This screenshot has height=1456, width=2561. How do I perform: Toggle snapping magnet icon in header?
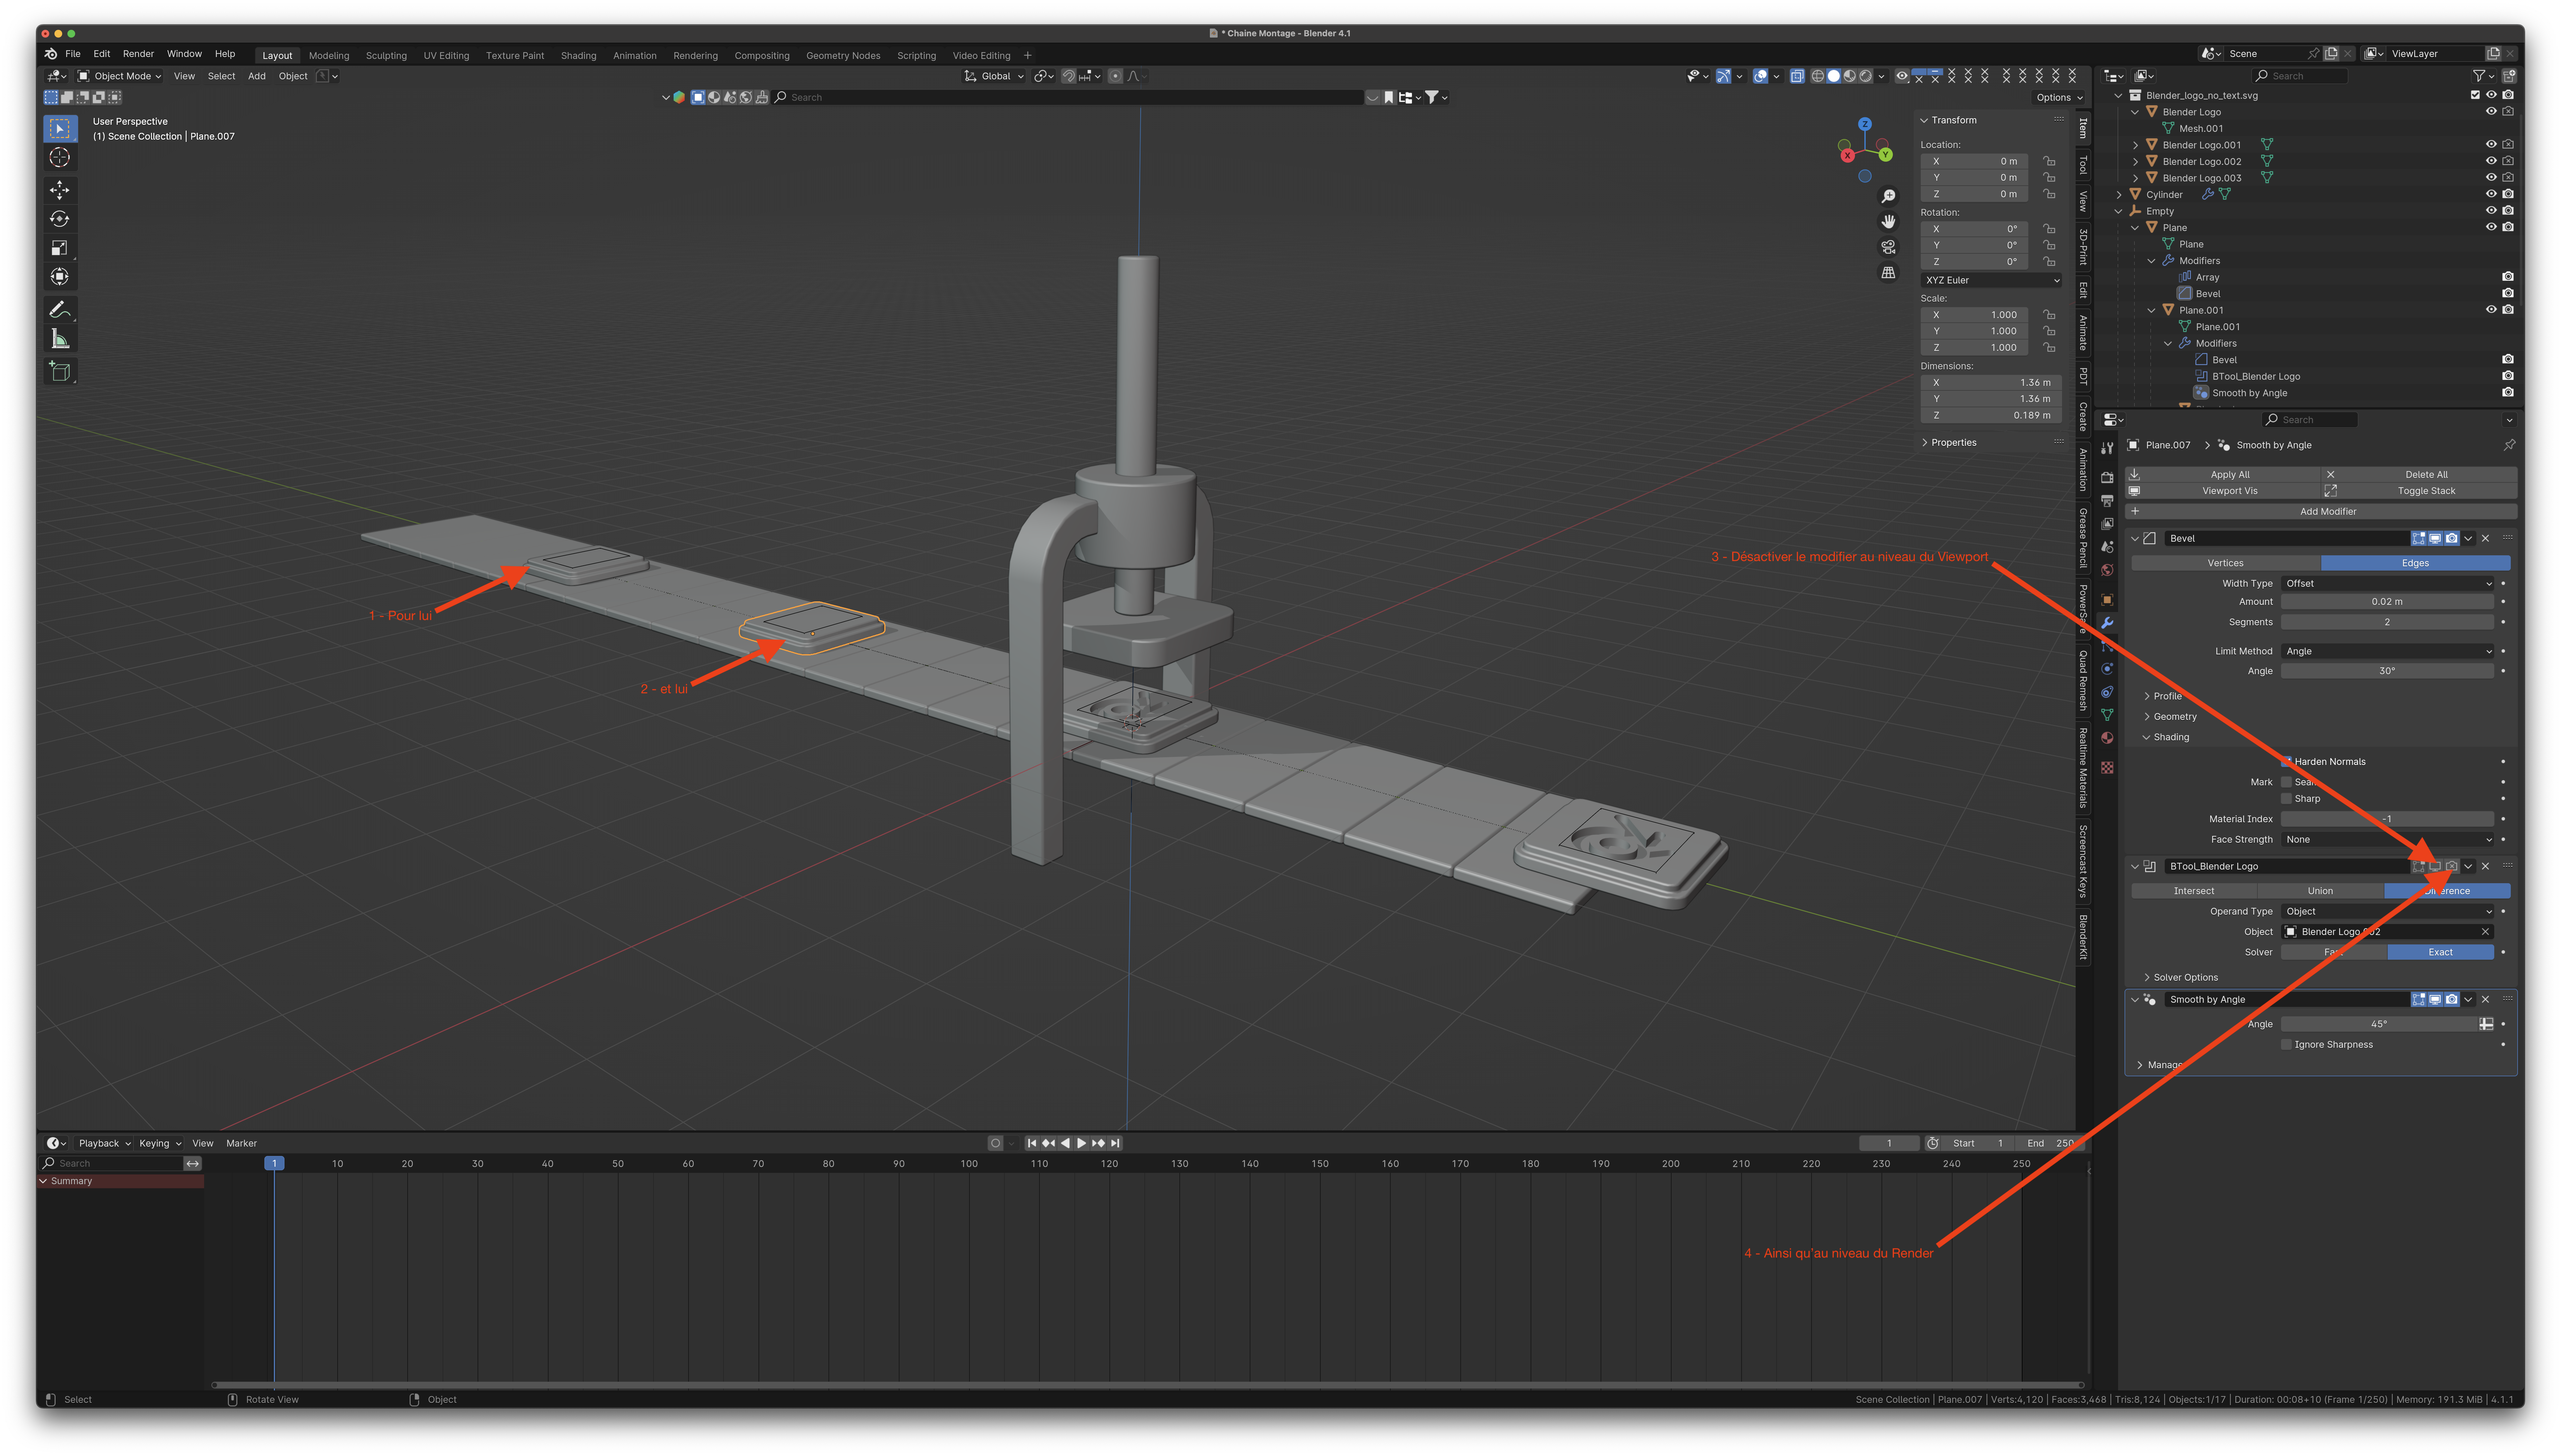click(1069, 76)
